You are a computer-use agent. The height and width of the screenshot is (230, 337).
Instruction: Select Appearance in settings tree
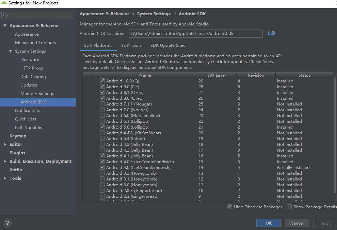[x=27, y=34]
